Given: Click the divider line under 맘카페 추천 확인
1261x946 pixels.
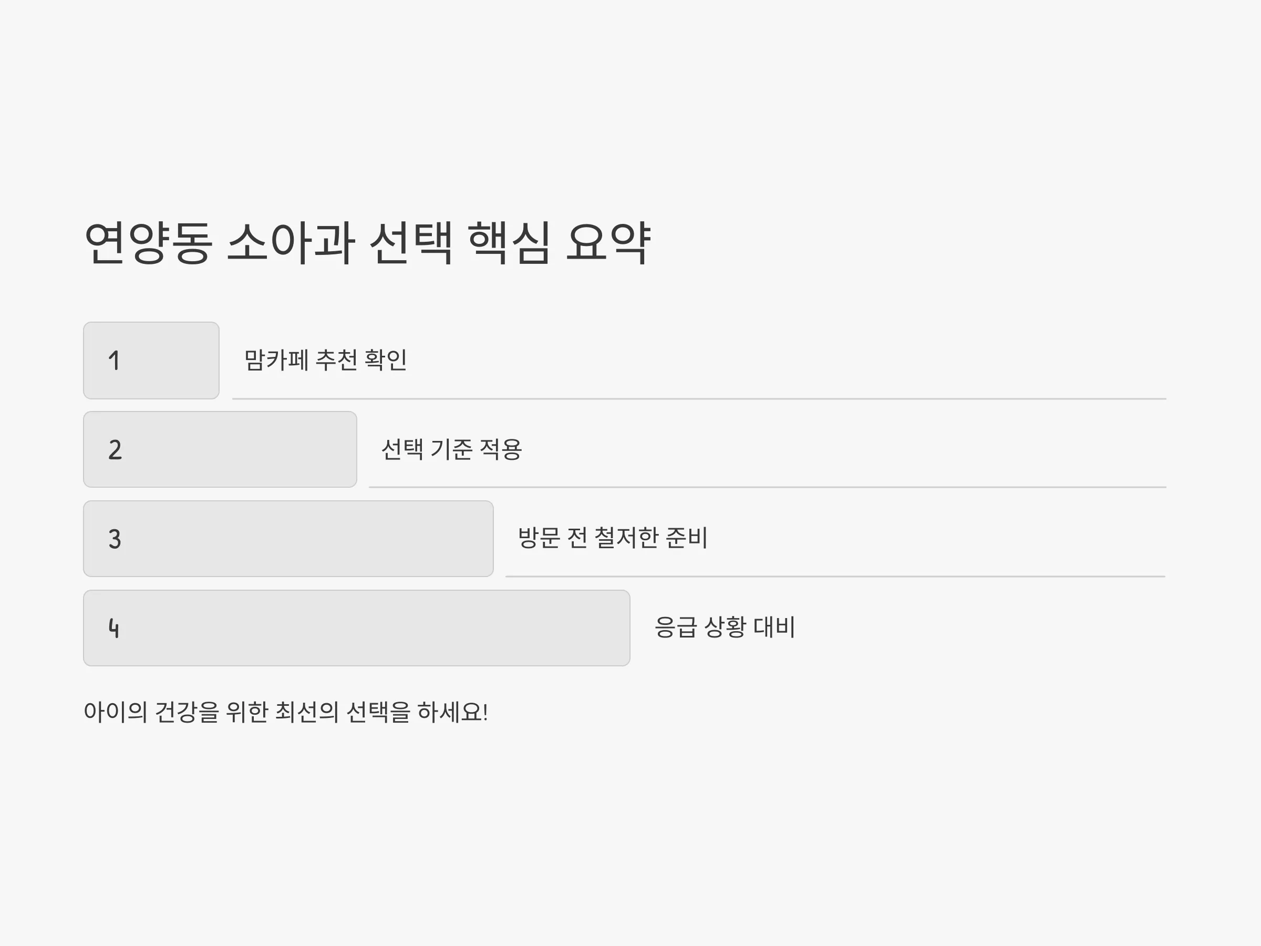Looking at the screenshot, I should (699, 398).
